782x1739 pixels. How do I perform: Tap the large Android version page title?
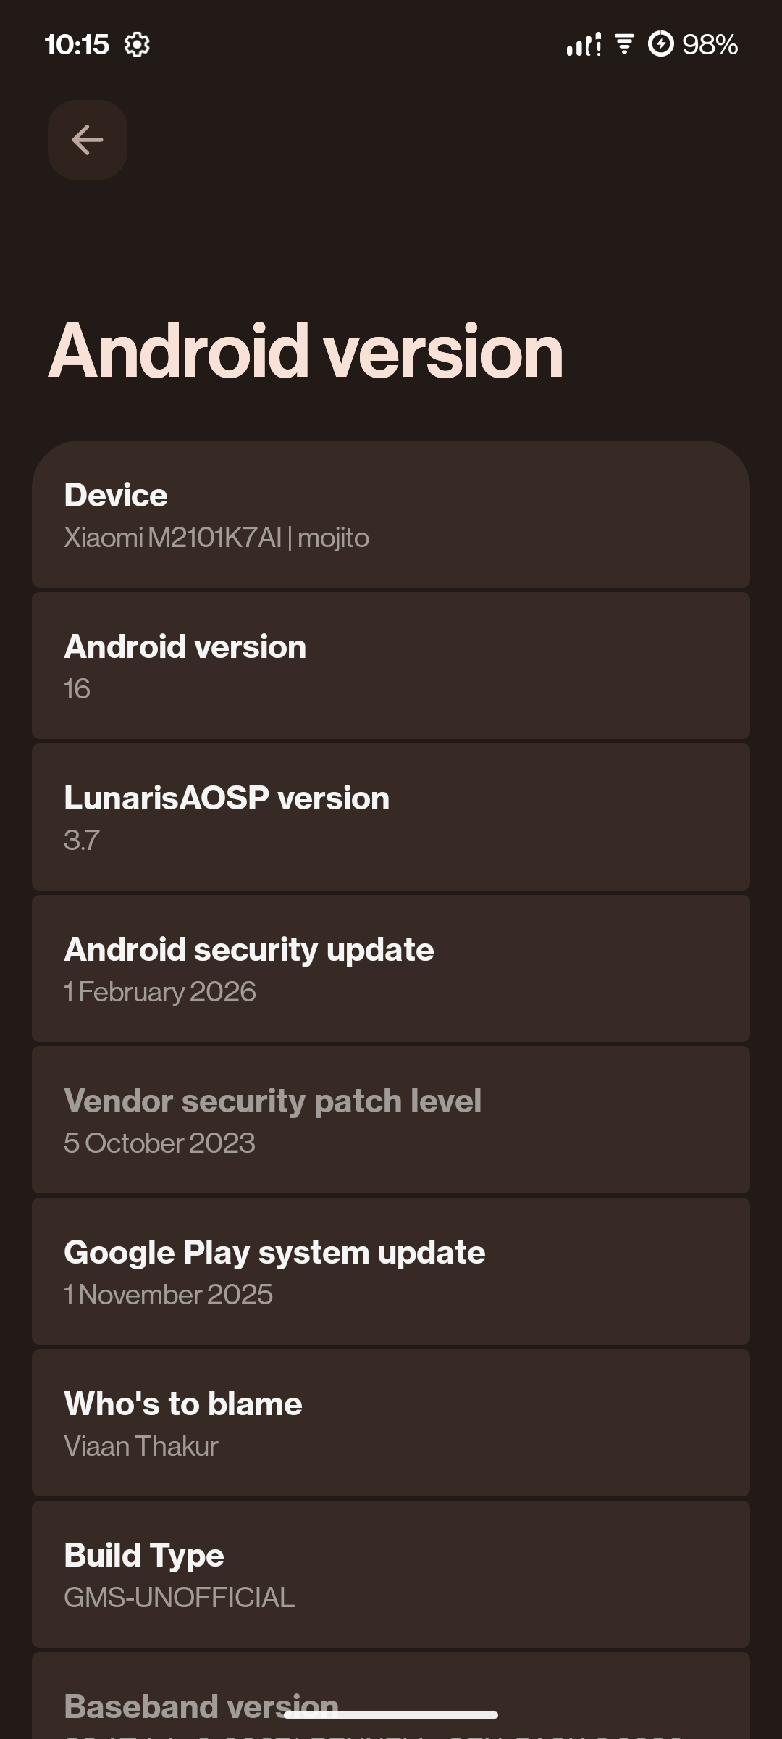pos(306,351)
